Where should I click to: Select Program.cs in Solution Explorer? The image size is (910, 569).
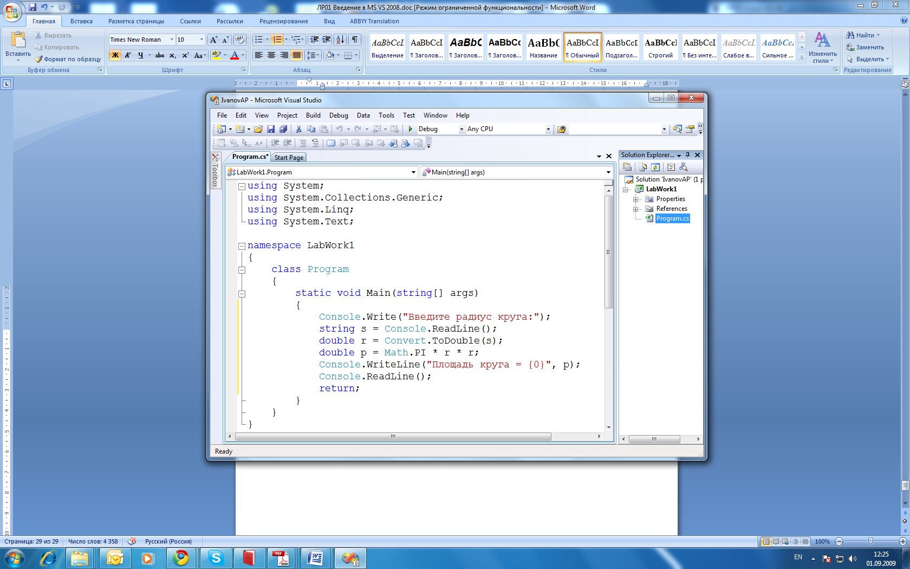tap(672, 218)
